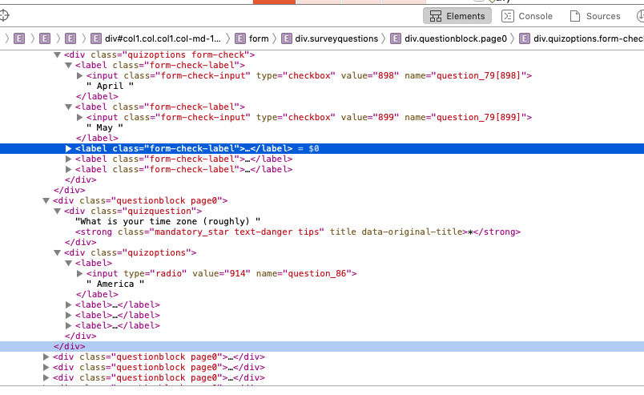Collapse the expanded questionblock page0 div
644x395 pixels.
click(x=46, y=200)
